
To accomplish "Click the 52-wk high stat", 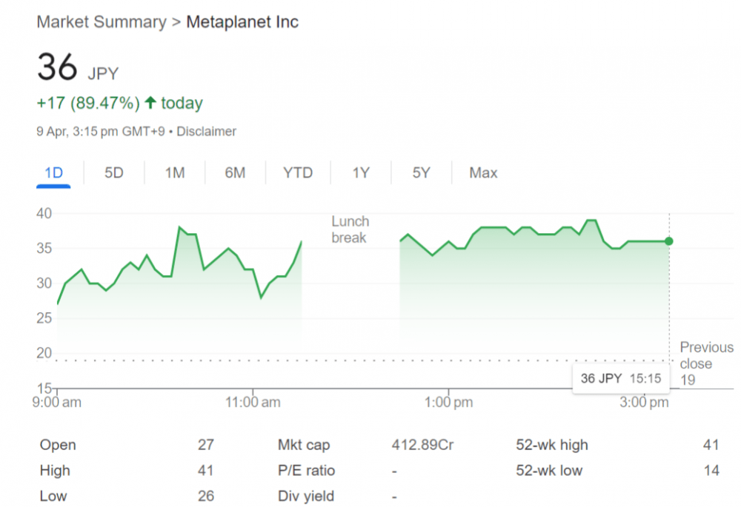I will (x=552, y=445).
